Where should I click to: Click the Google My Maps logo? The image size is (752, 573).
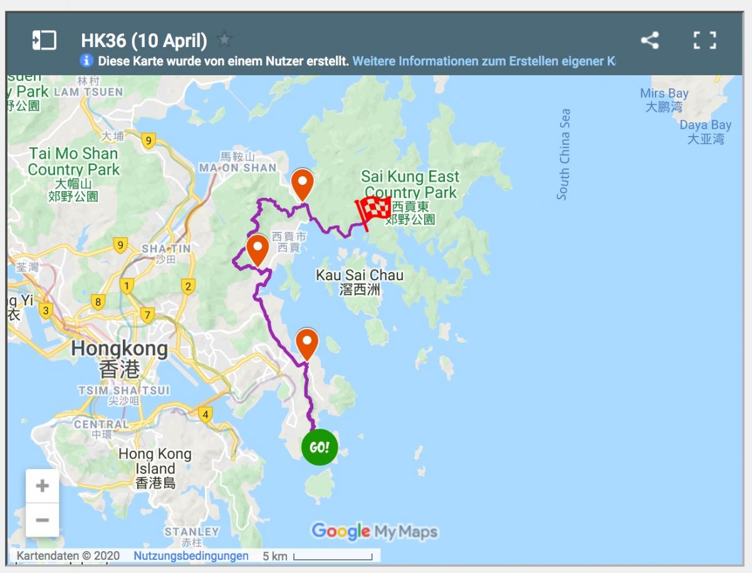click(375, 532)
